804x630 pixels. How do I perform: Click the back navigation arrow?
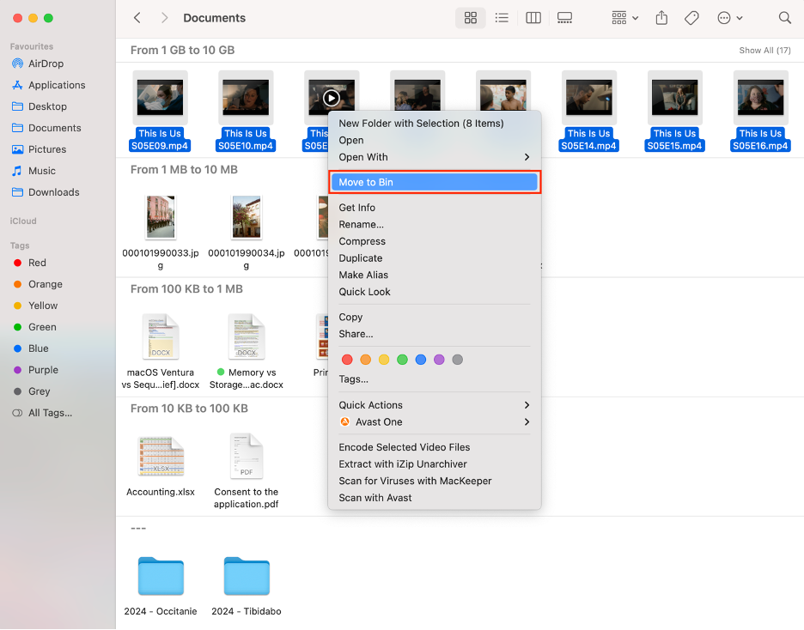click(x=137, y=17)
